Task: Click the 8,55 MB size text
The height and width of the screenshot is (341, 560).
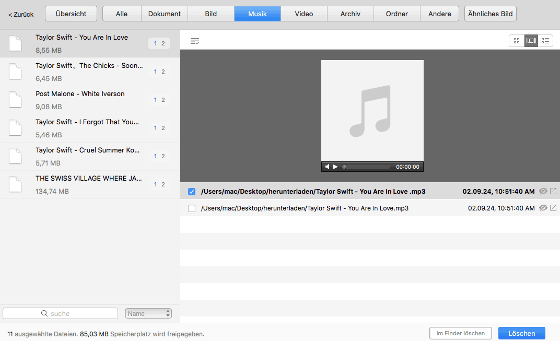Action: (x=49, y=50)
